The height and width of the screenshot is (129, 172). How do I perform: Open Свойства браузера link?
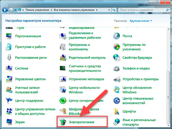[x=137, y=57]
